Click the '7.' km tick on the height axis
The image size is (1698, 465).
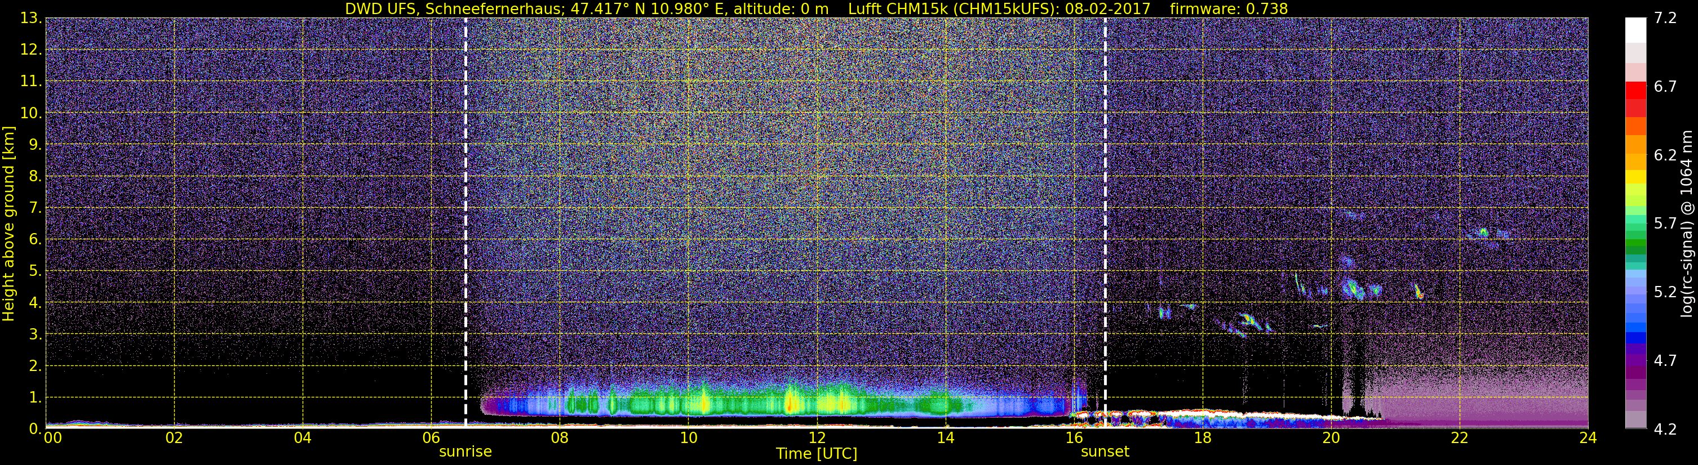(35, 208)
